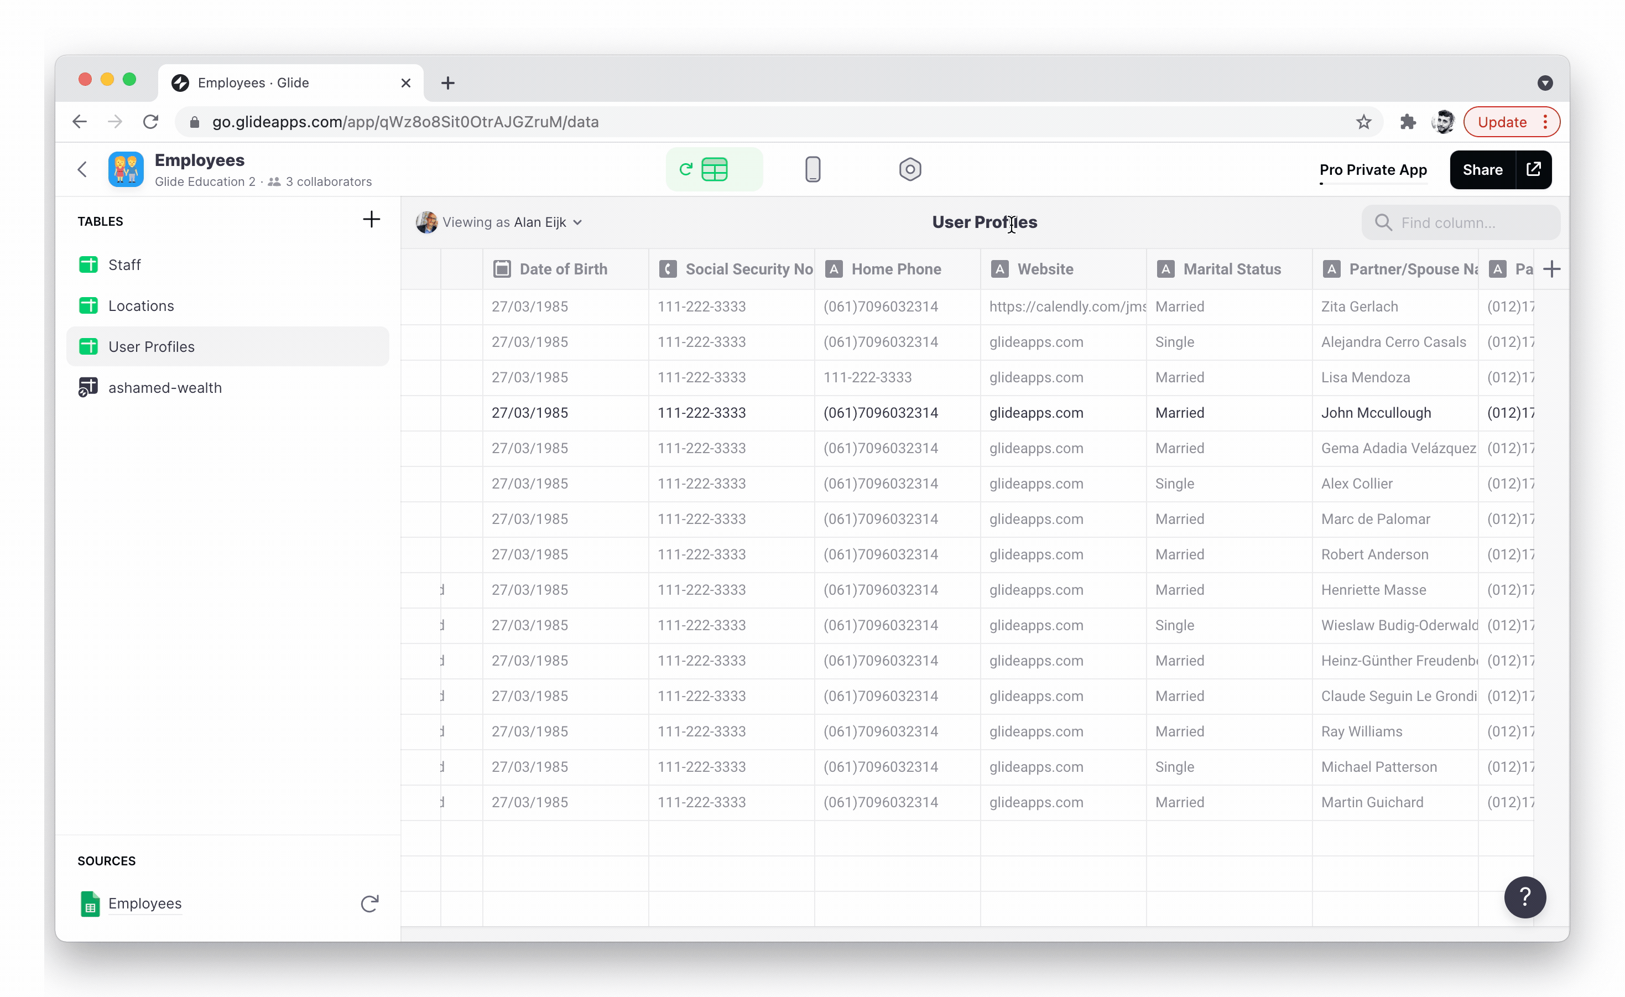Open the Date of Birth column header
The width and height of the screenshot is (1625, 997).
point(562,269)
